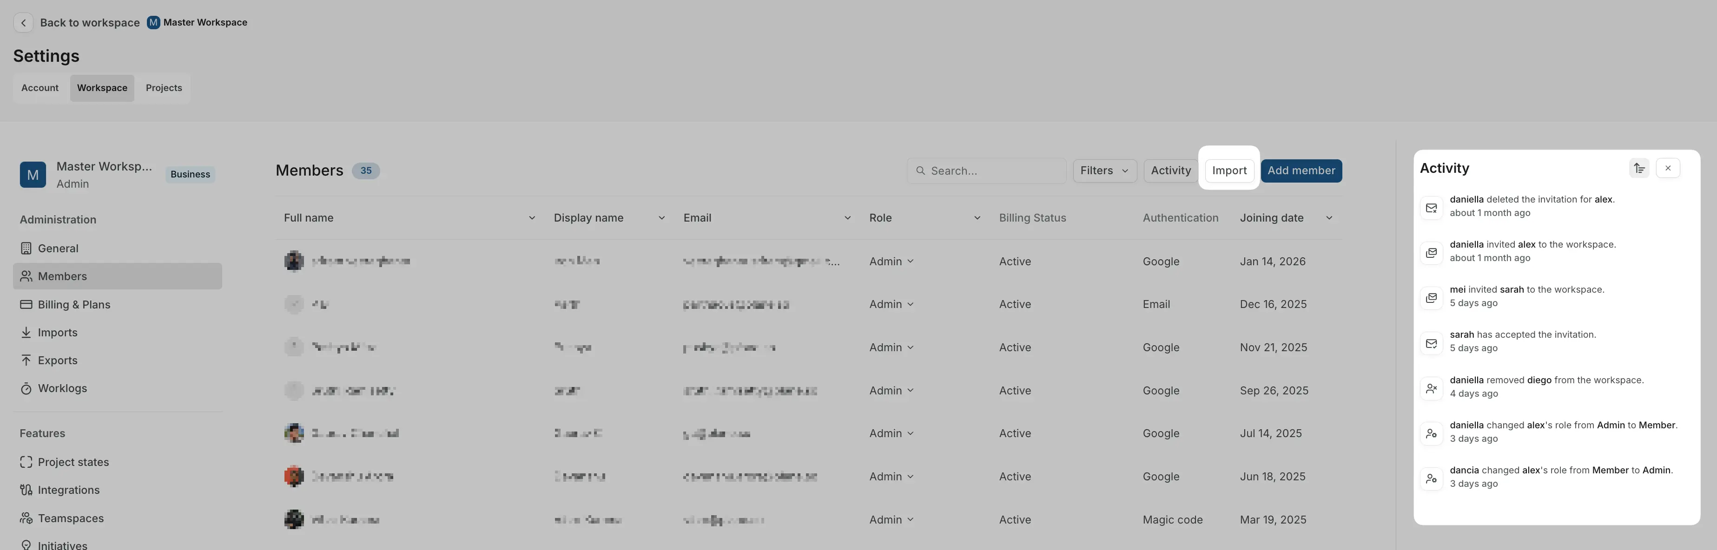Open Joining date column sort menu

click(x=1328, y=218)
